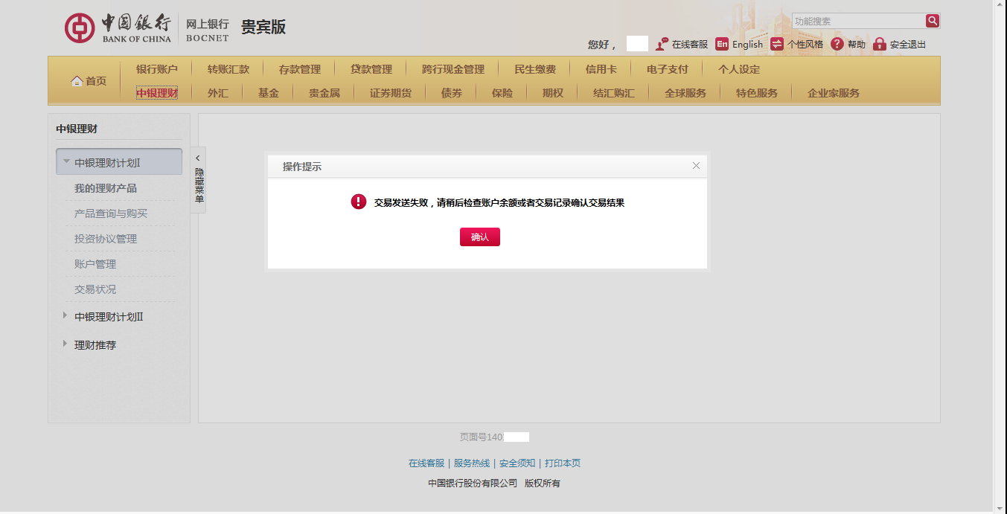The width and height of the screenshot is (1007, 514).
Task: Confirm the dialog with 确认 button
Action: click(480, 237)
